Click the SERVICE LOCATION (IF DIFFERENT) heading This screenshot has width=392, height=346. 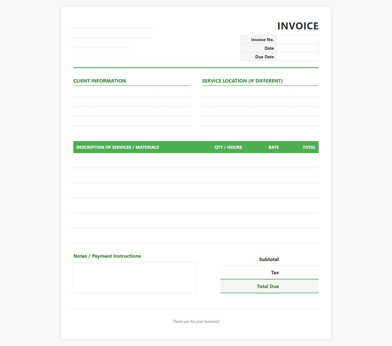click(242, 81)
